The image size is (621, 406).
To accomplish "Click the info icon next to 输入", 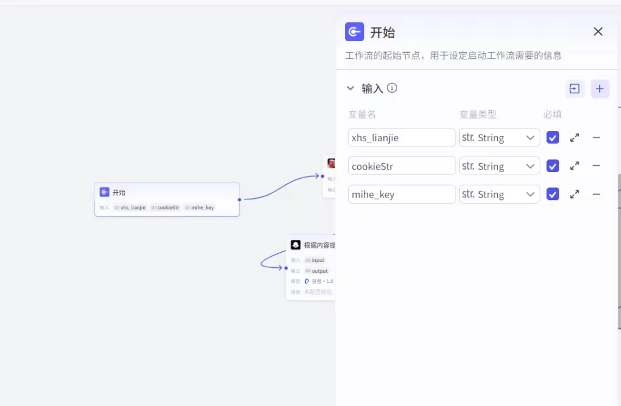I will pos(392,88).
